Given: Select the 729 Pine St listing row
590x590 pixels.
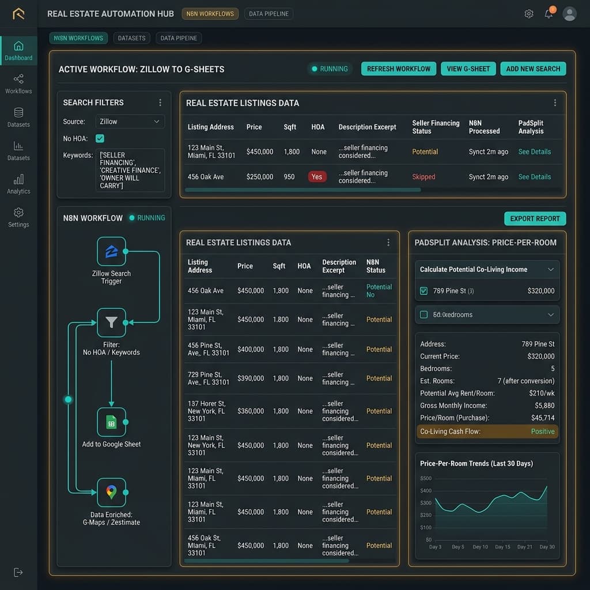Looking at the screenshot, I should (x=290, y=378).
